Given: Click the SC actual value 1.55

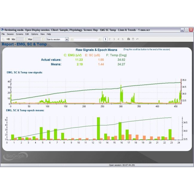Looking at the screenshot, I should pyautogui.click(x=101, y=60).
